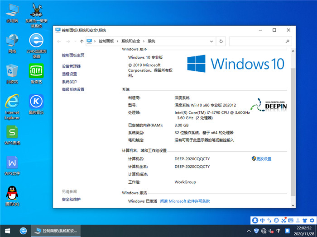Refresh the control panel page
The image size is (317, 237).
(221, 42)
